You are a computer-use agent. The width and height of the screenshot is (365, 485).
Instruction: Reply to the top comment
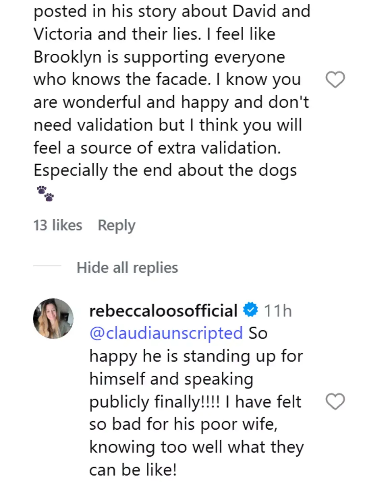point(117,225)
